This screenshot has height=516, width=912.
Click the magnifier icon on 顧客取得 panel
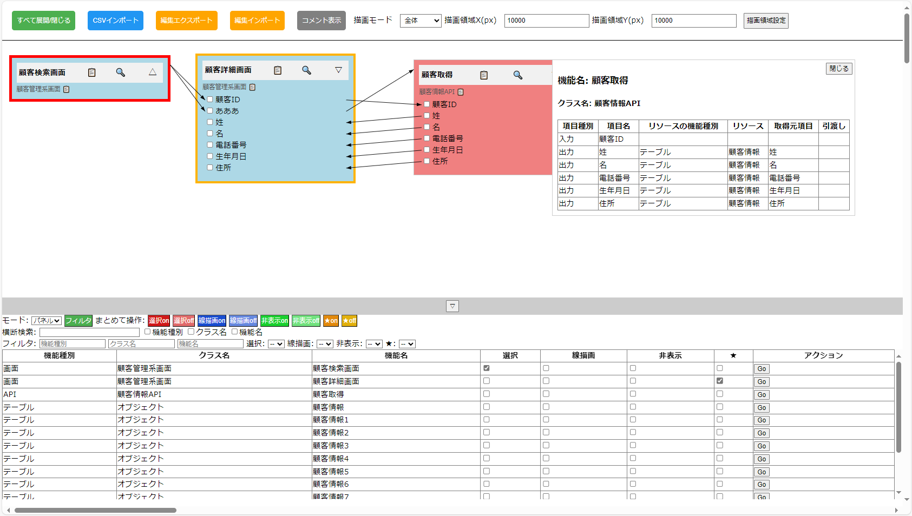(x=517, y=74)
